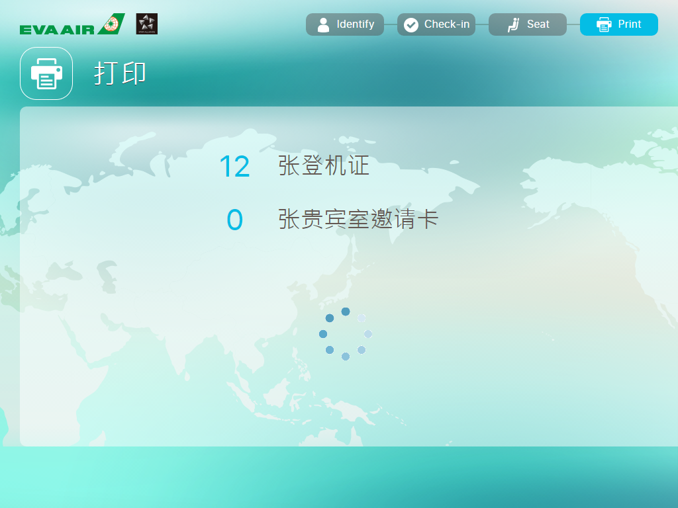678x508 pixels.
Task: Select the Print step
Action: coord(619,24)
